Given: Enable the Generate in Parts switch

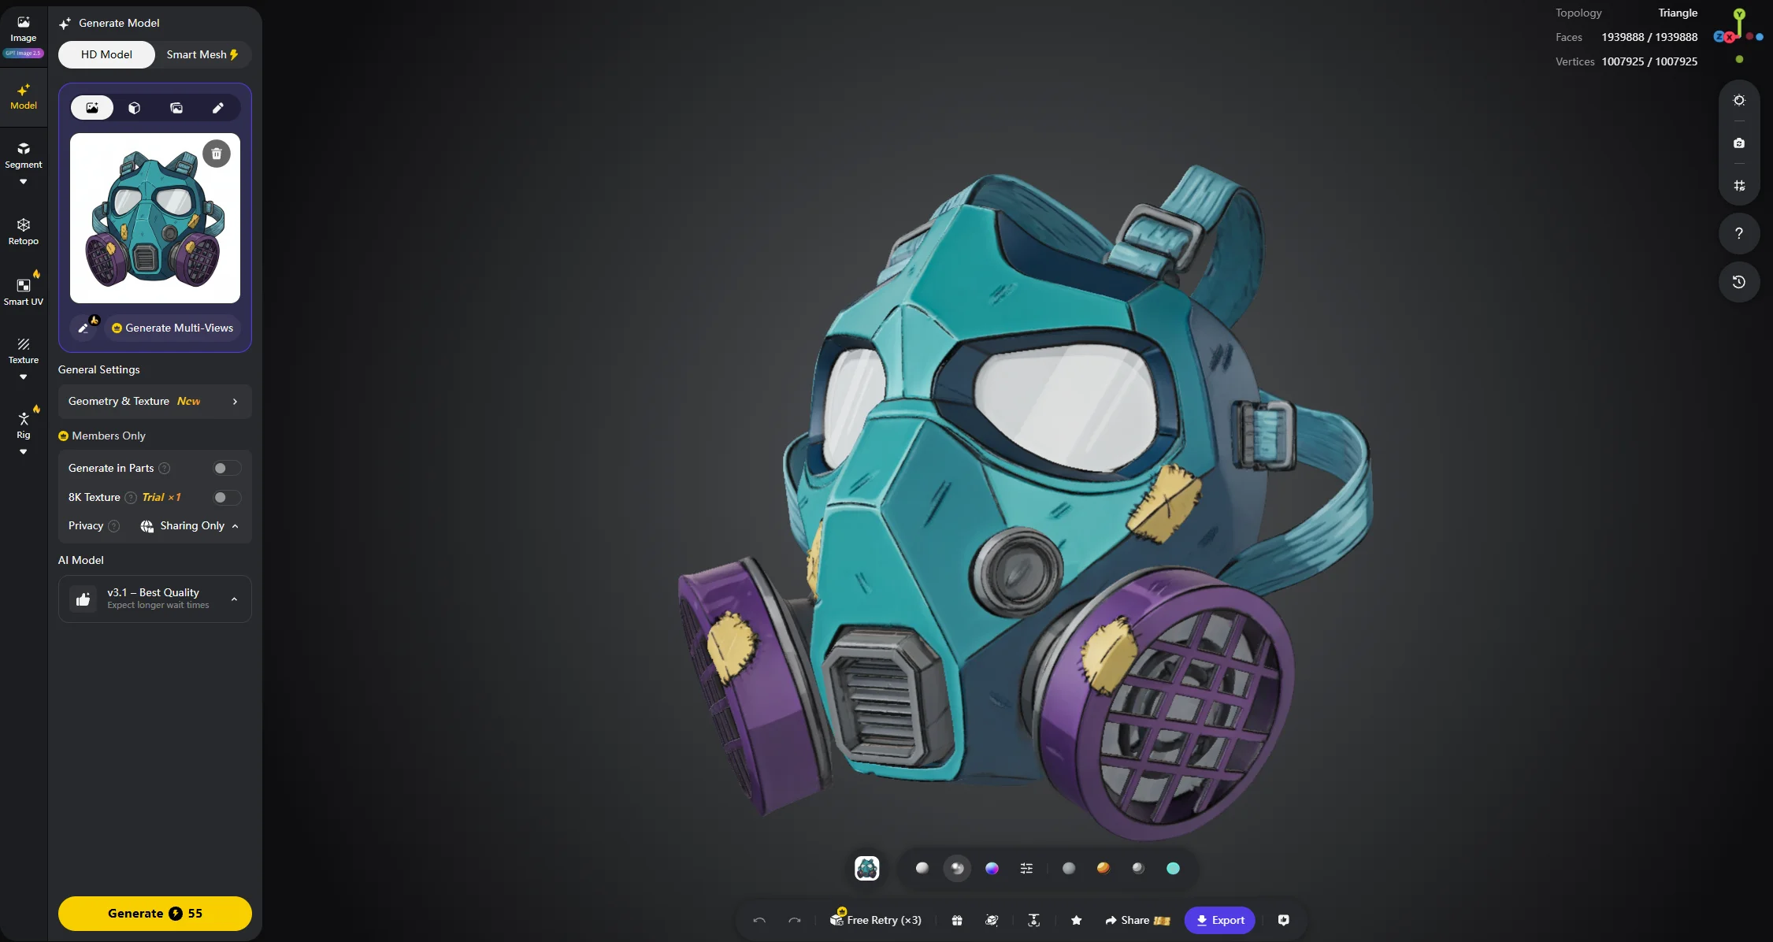Looking at the screenshot, I should [x=227, y=468].
